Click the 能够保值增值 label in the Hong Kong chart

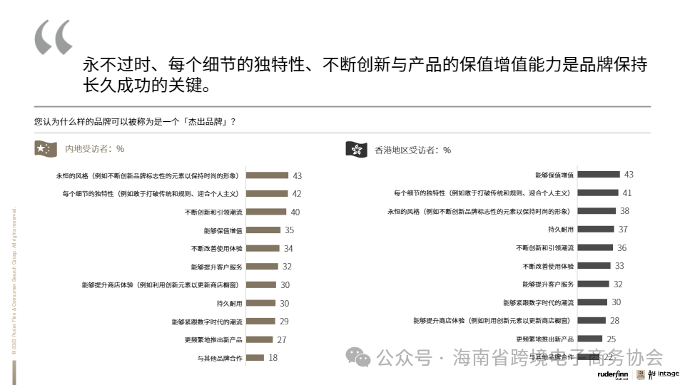(x=554, y=175)
